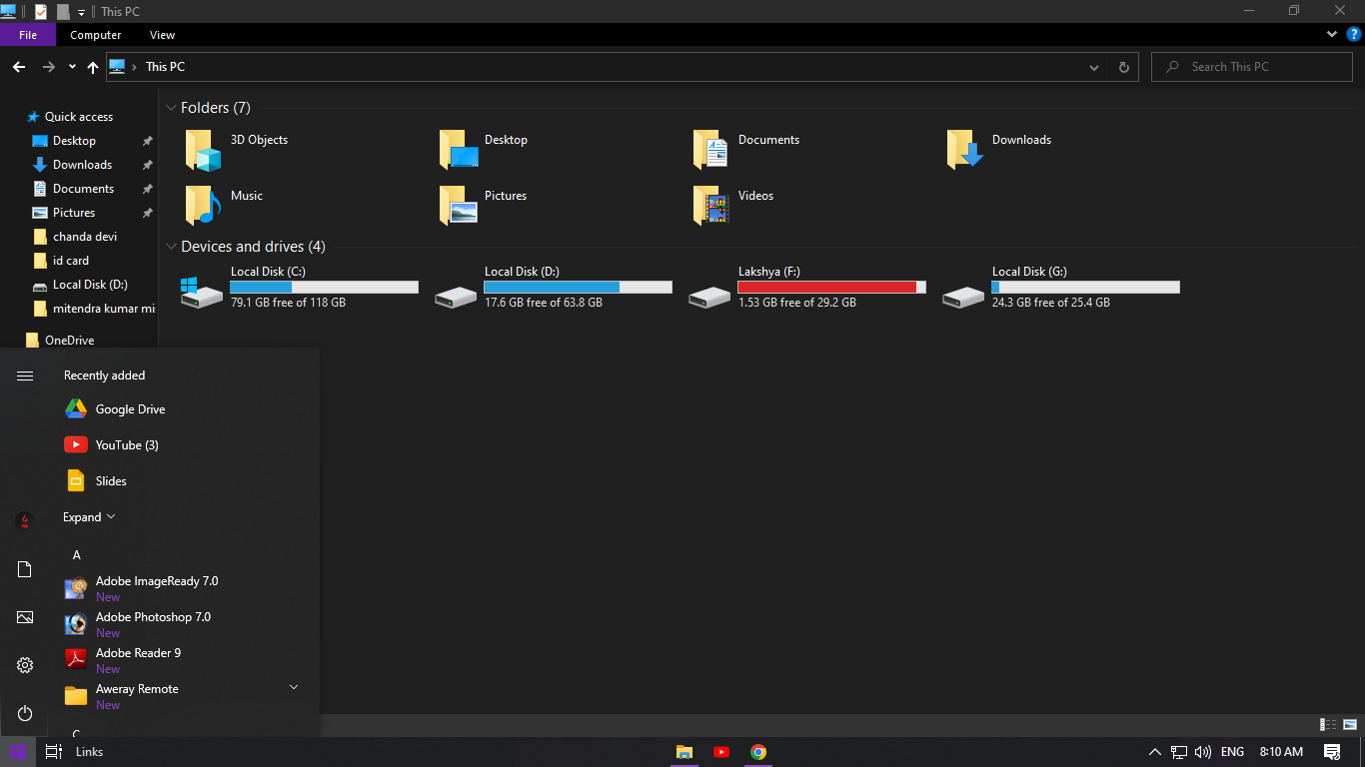Open the Pictures folder in Folders section
Screen dimensions: 1365x767
(459, 206)
